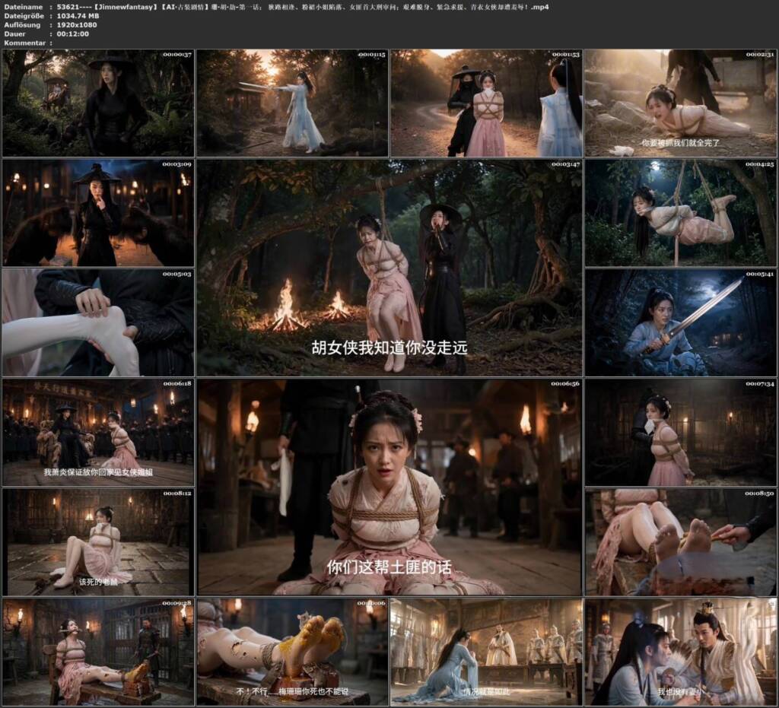Select the hall scene at 00:06:18

click(x=98, y=433)
